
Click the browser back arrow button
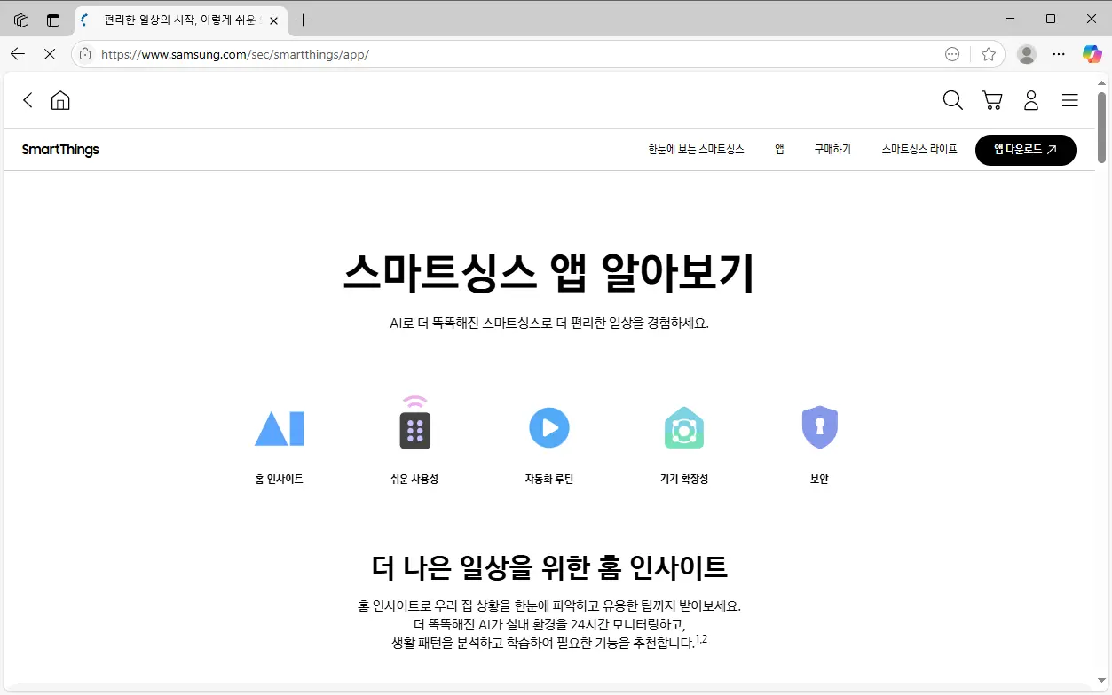pyautogui.click(x=18, y=54)
